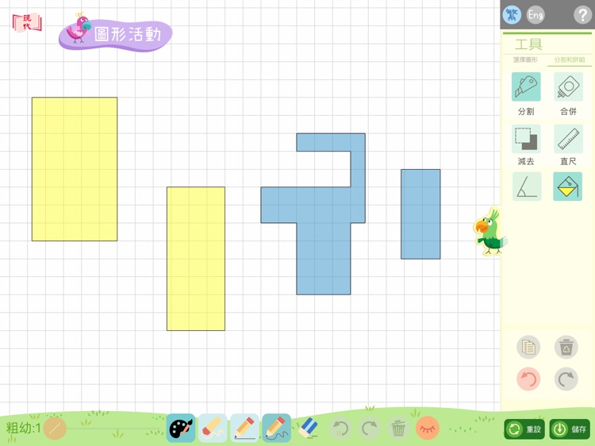Viewport: 595px width, 446px height.
Task: Select the eraser tool
Action: 308,428
